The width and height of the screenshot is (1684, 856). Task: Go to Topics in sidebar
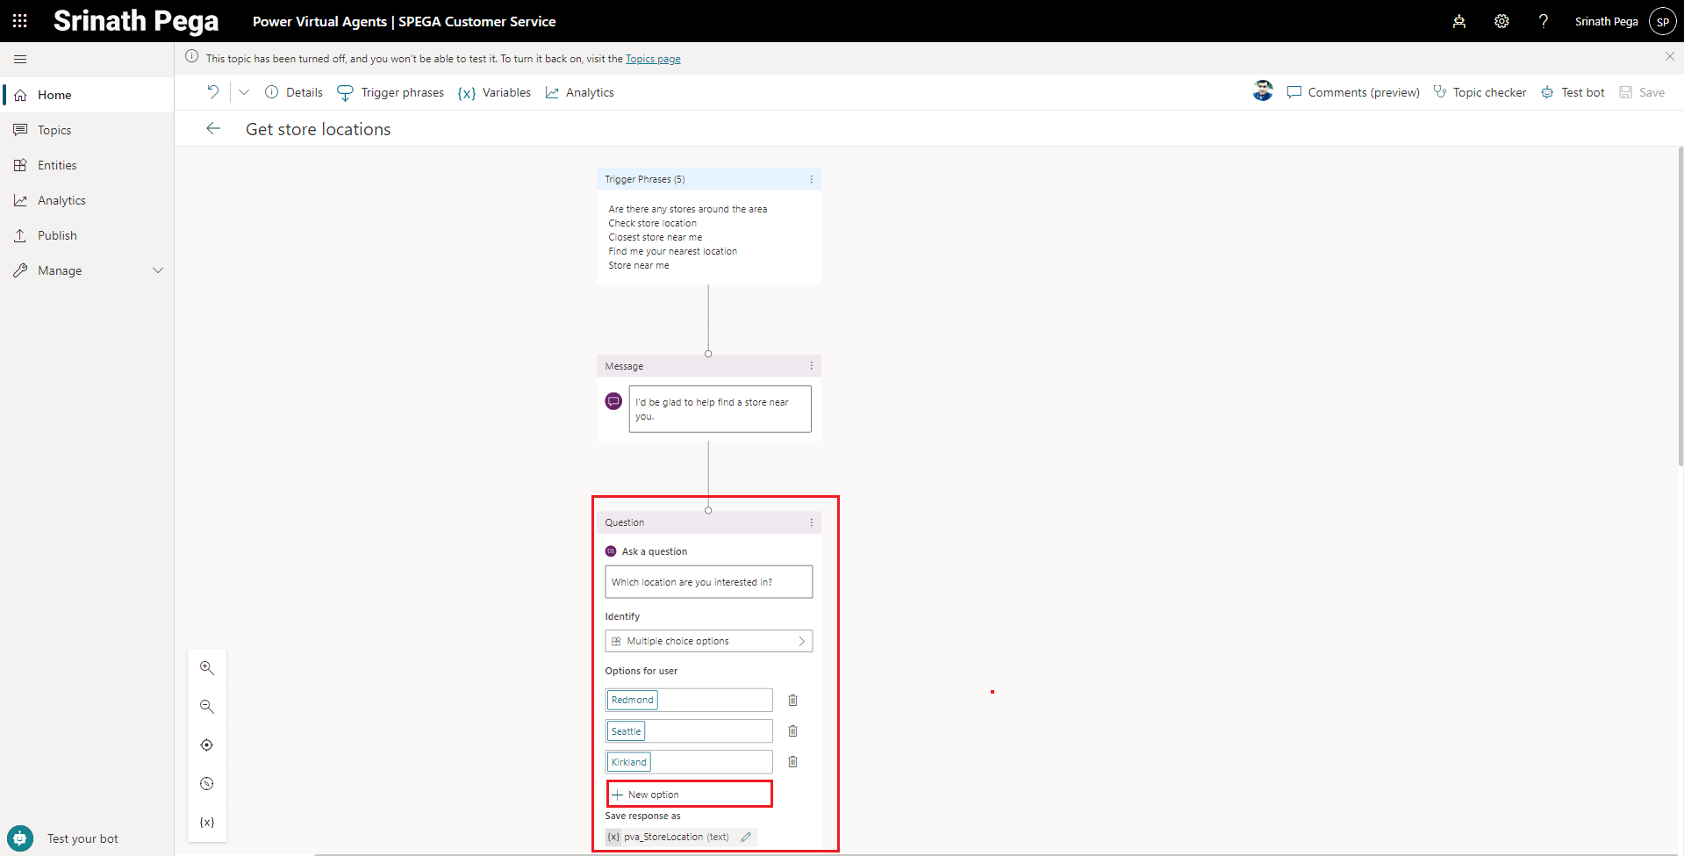tap(54, 130)
